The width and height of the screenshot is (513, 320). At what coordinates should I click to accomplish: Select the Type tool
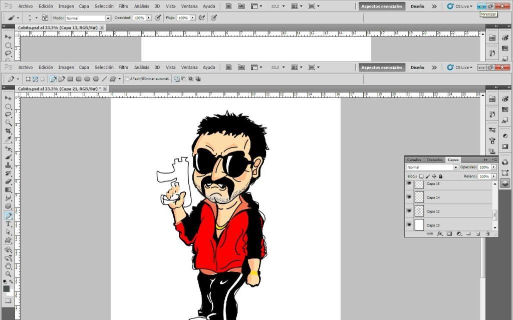coord(8,224)
